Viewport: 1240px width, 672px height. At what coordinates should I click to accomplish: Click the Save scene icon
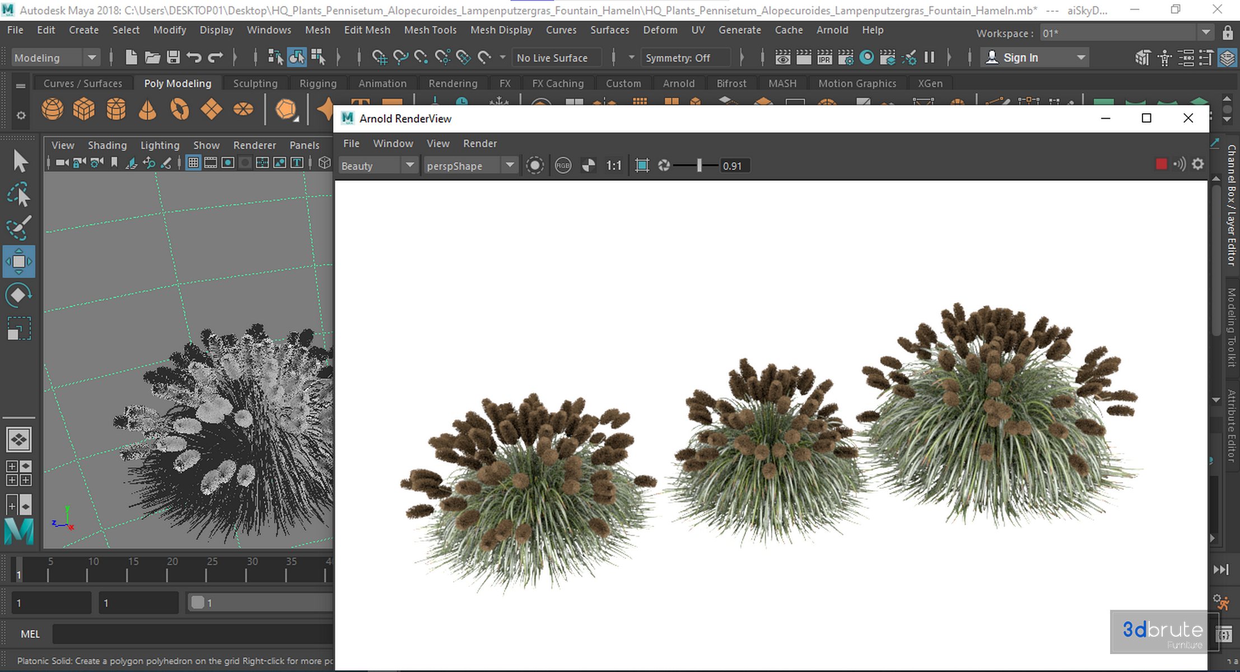173,57
